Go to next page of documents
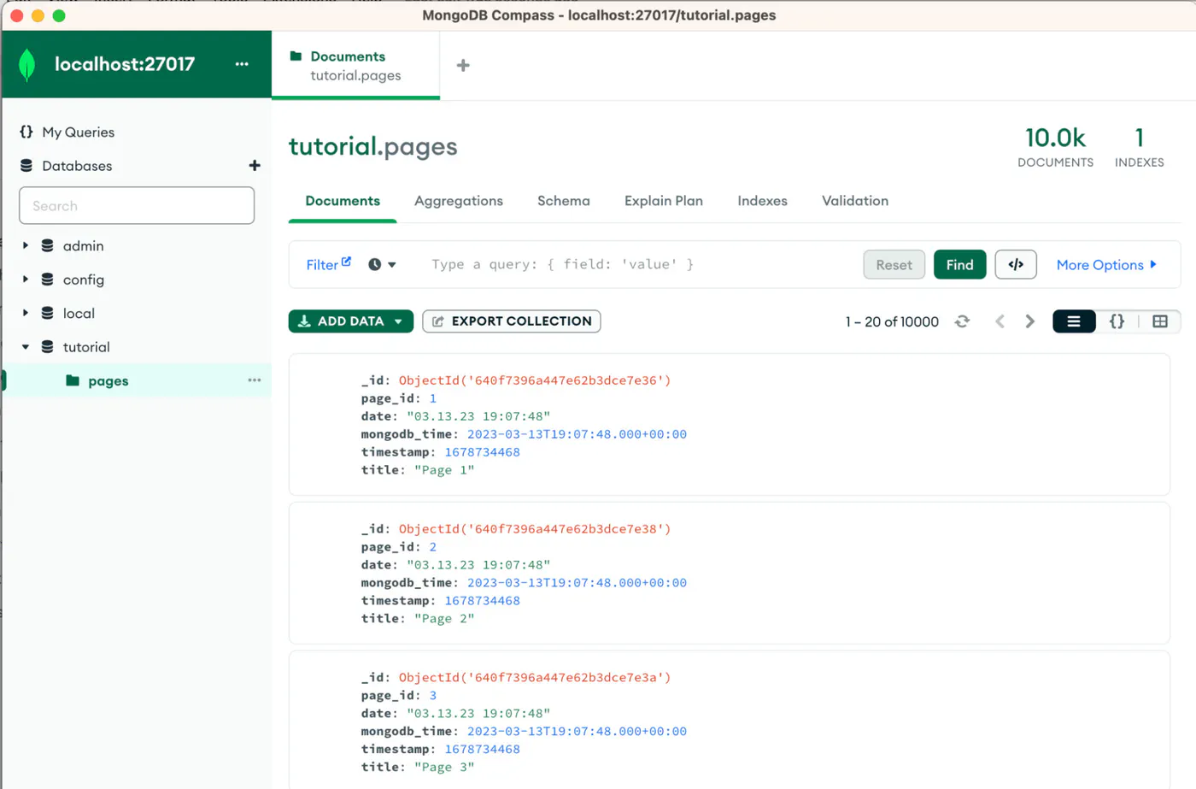This screenshot has width=1196, height=789. click(x=1030, y=321)
